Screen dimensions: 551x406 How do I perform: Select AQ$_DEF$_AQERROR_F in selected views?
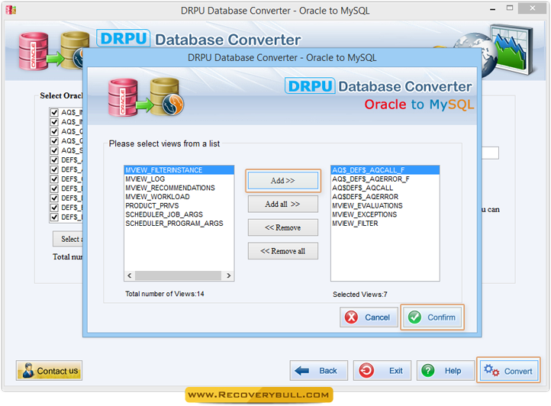coord(385,179)
